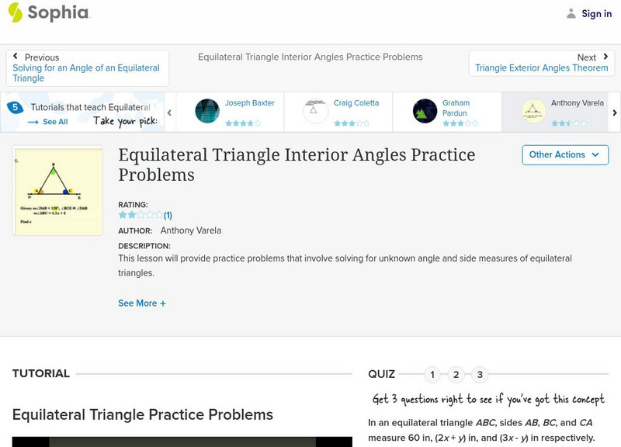The image size is (621, 447).
Task: Go to Next: Triangle Exterior Angles Theorem
Action: (541, 63)
